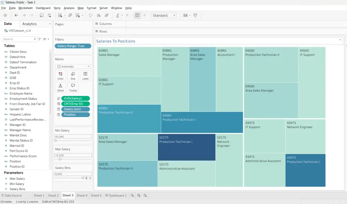
Task: Click the field Search box
Action: 19,39
